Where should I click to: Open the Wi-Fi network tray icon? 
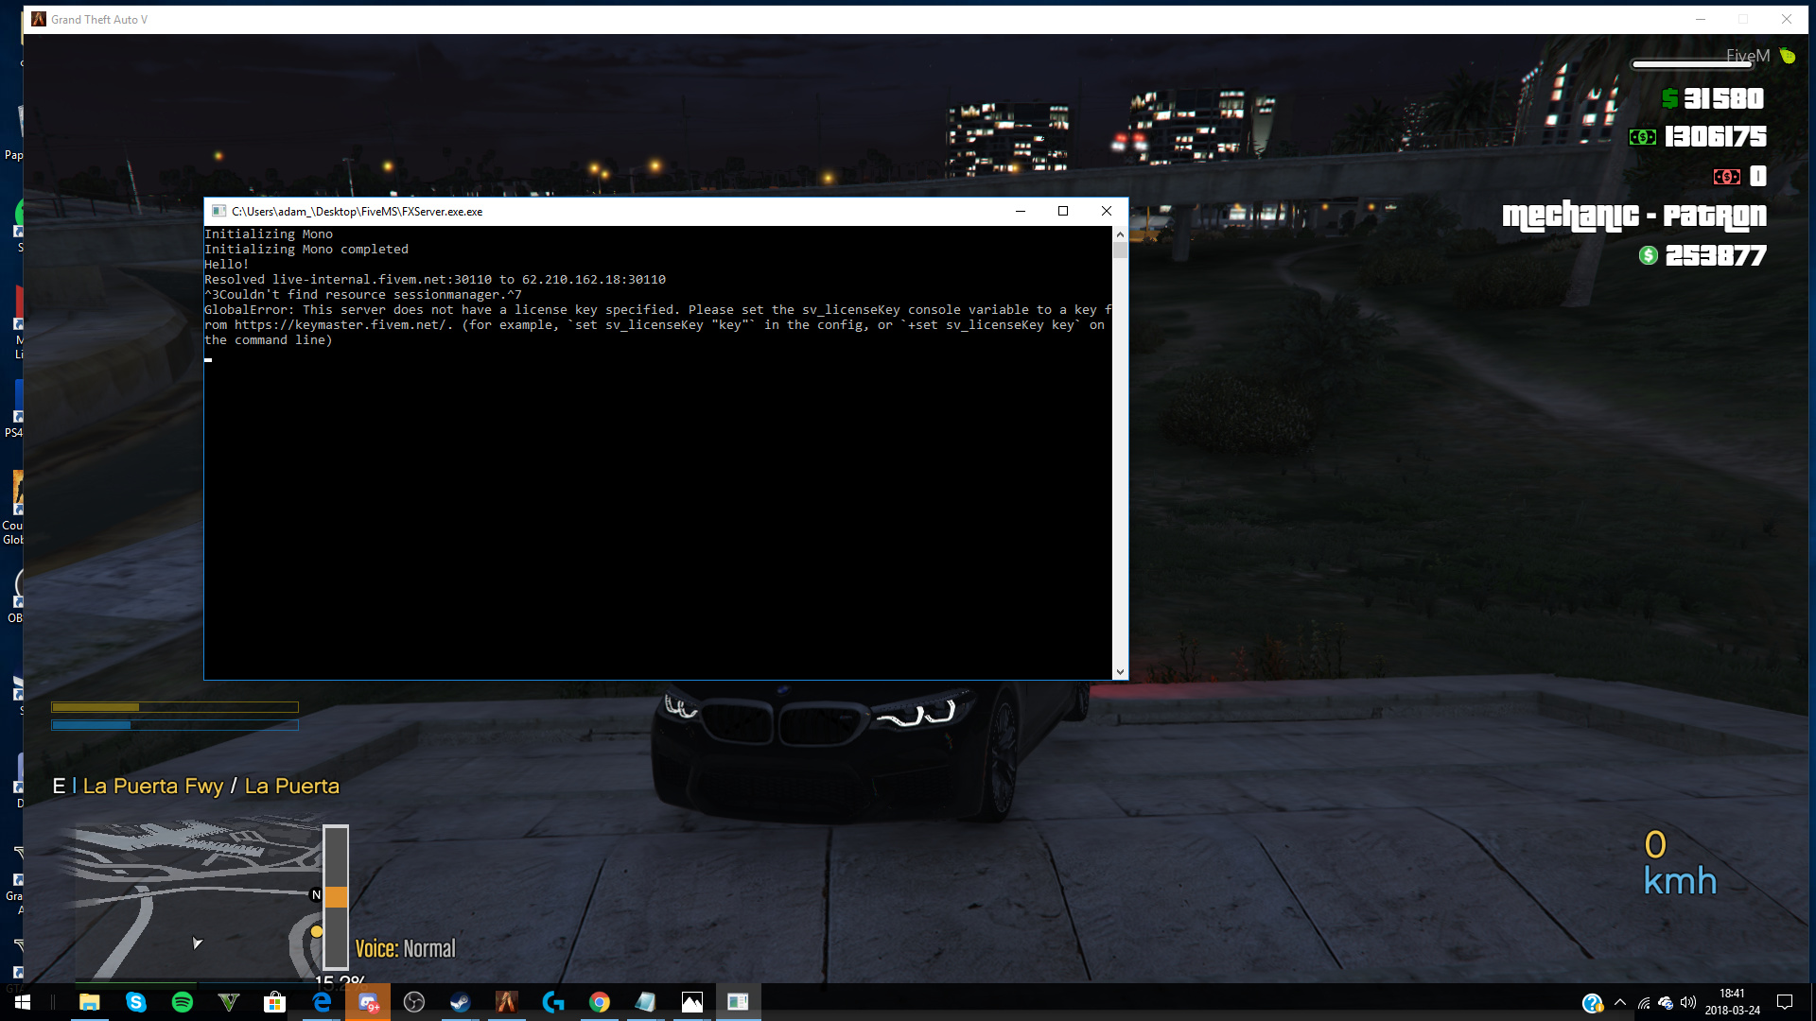pyautogui.click(x=1644, y=1003)
